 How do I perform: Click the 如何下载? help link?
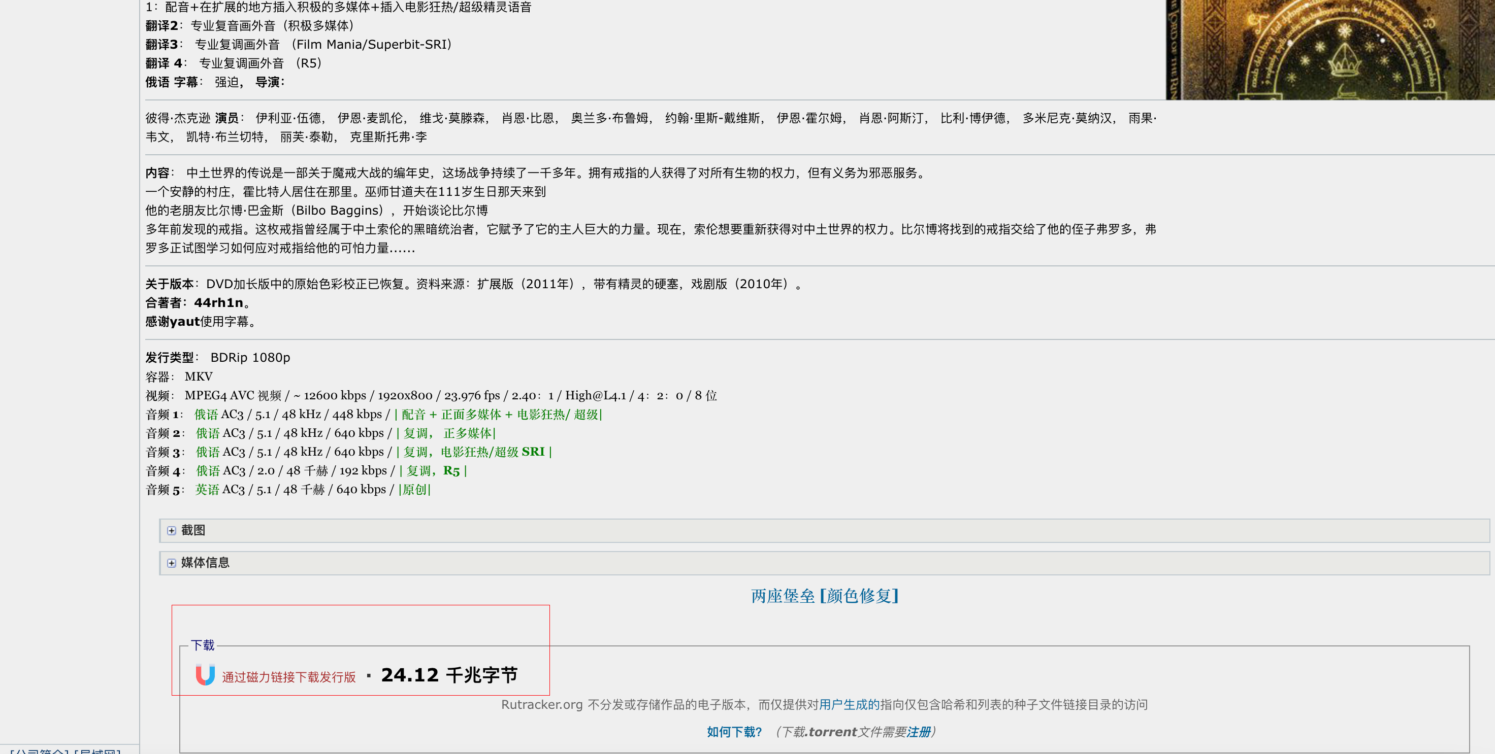(734, 732)
